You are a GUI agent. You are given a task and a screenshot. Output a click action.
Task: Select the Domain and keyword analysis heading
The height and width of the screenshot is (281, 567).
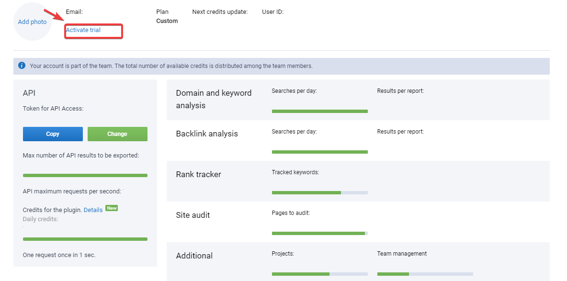(x=214, y=99)
